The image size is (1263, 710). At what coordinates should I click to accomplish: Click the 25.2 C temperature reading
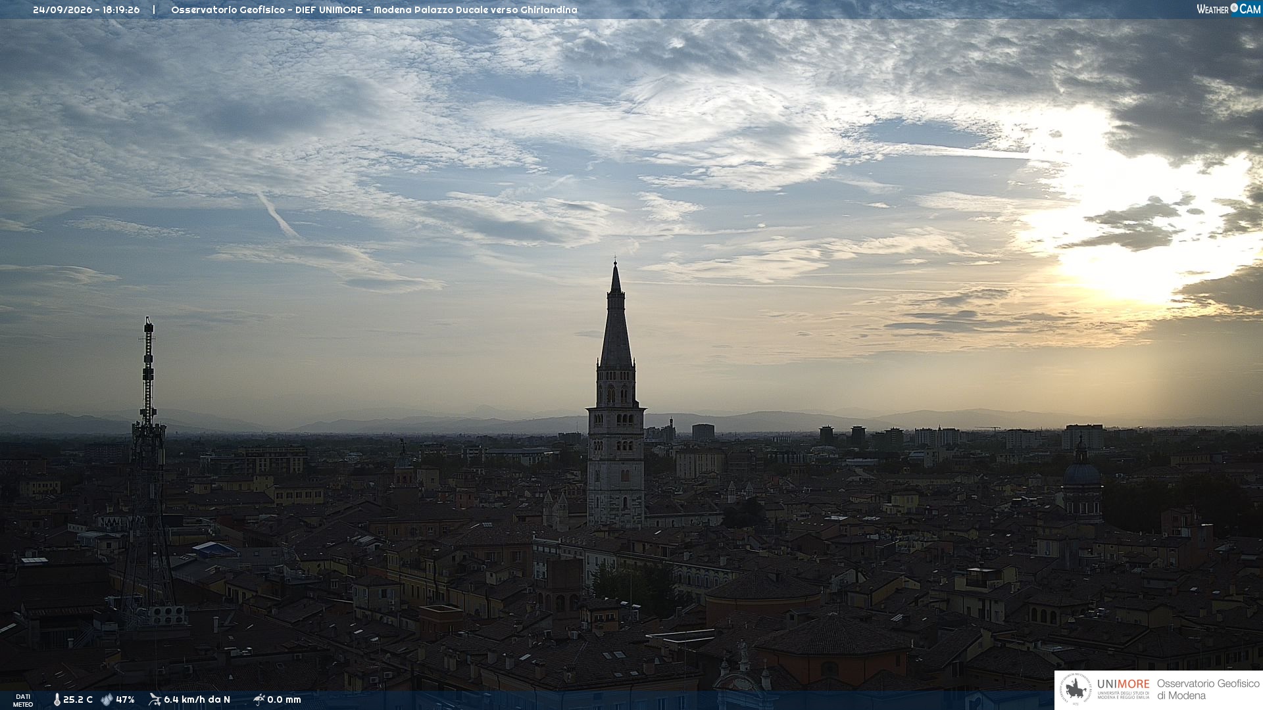coord(78,700)
